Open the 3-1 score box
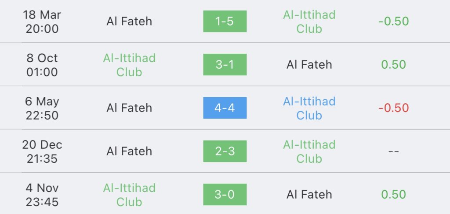 pyautogui.click(x=225, y=65)
